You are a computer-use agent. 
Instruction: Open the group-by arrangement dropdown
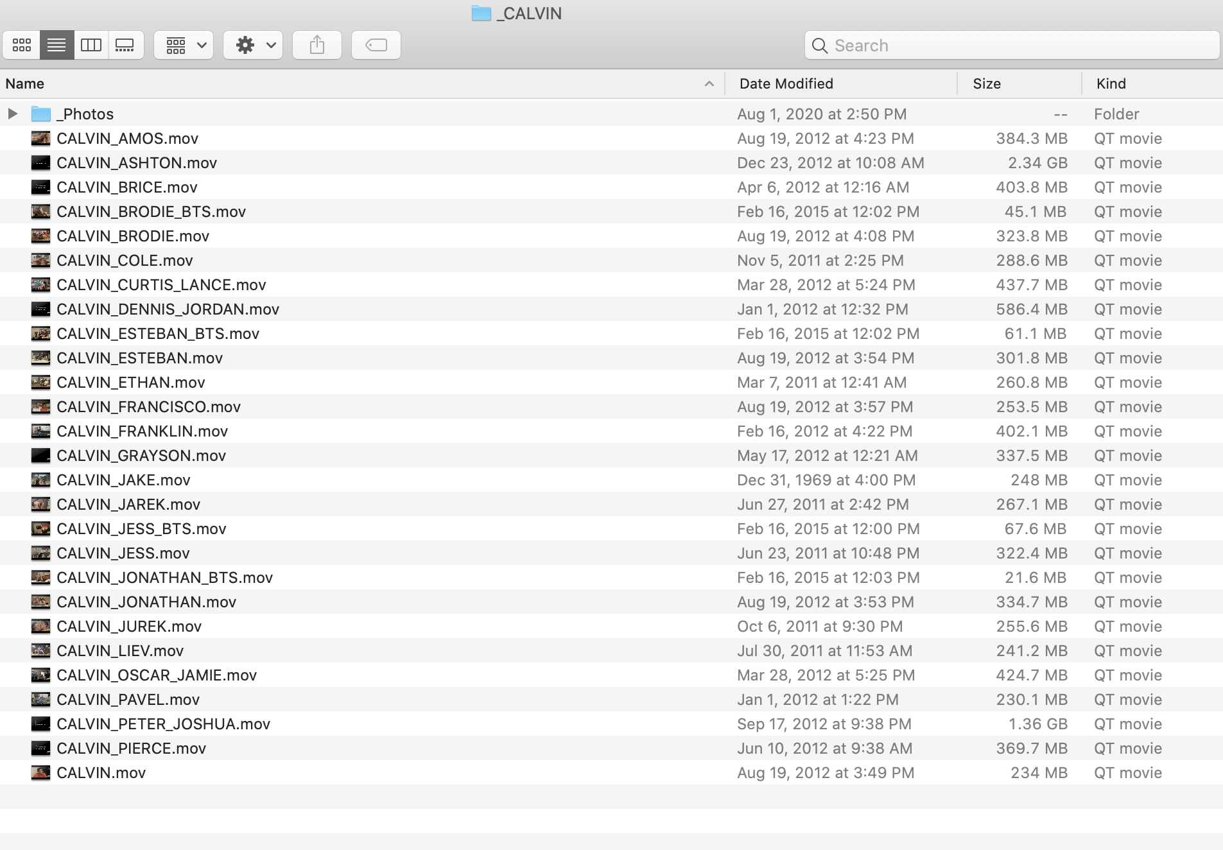184,45
